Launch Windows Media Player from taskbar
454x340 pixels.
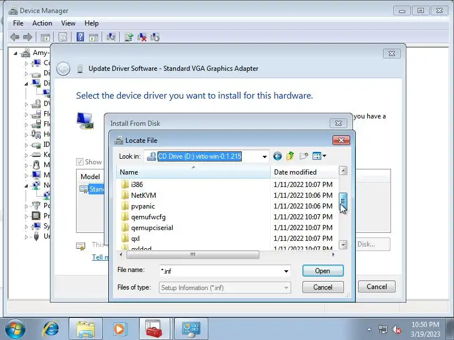click(x=119, y=329)
